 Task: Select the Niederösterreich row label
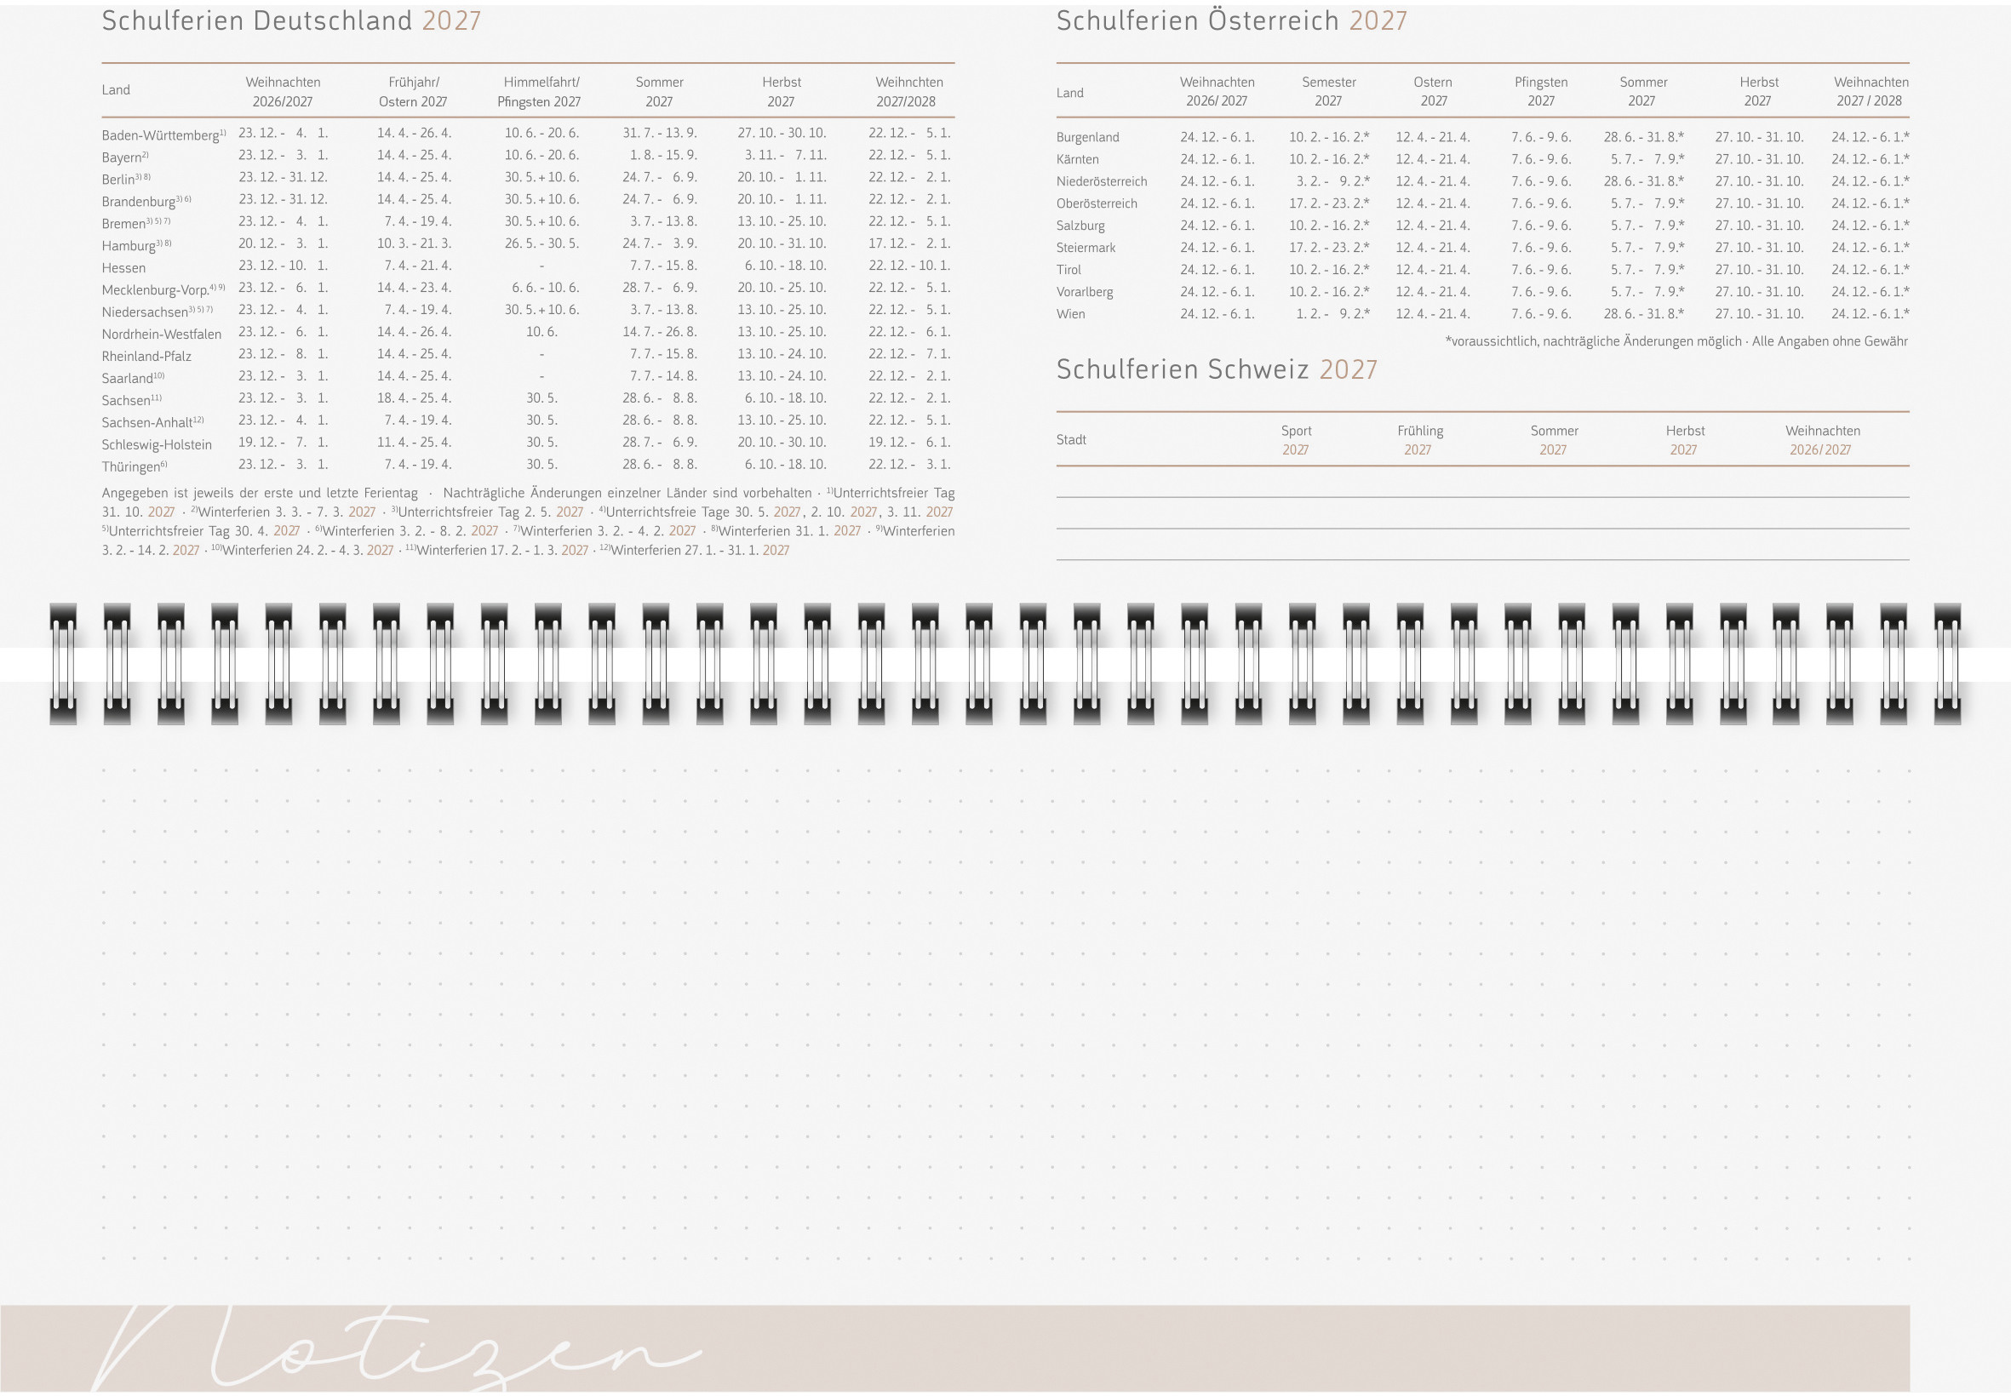(1102, 182)
